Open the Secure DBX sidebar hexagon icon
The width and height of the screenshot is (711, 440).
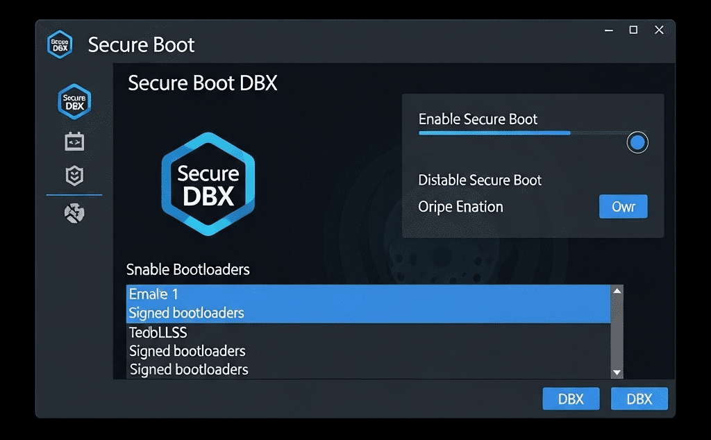[74, 101]
